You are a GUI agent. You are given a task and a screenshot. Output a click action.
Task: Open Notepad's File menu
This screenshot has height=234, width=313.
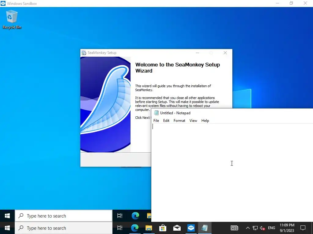point(156,121)
